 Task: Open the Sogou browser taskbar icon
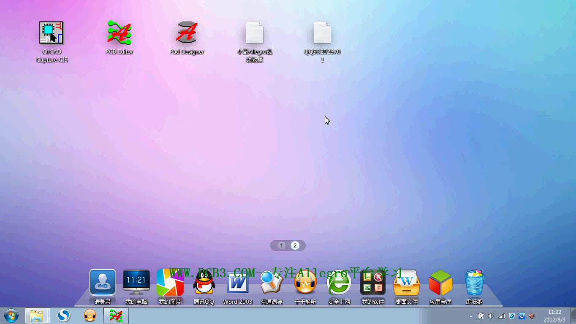64,316
